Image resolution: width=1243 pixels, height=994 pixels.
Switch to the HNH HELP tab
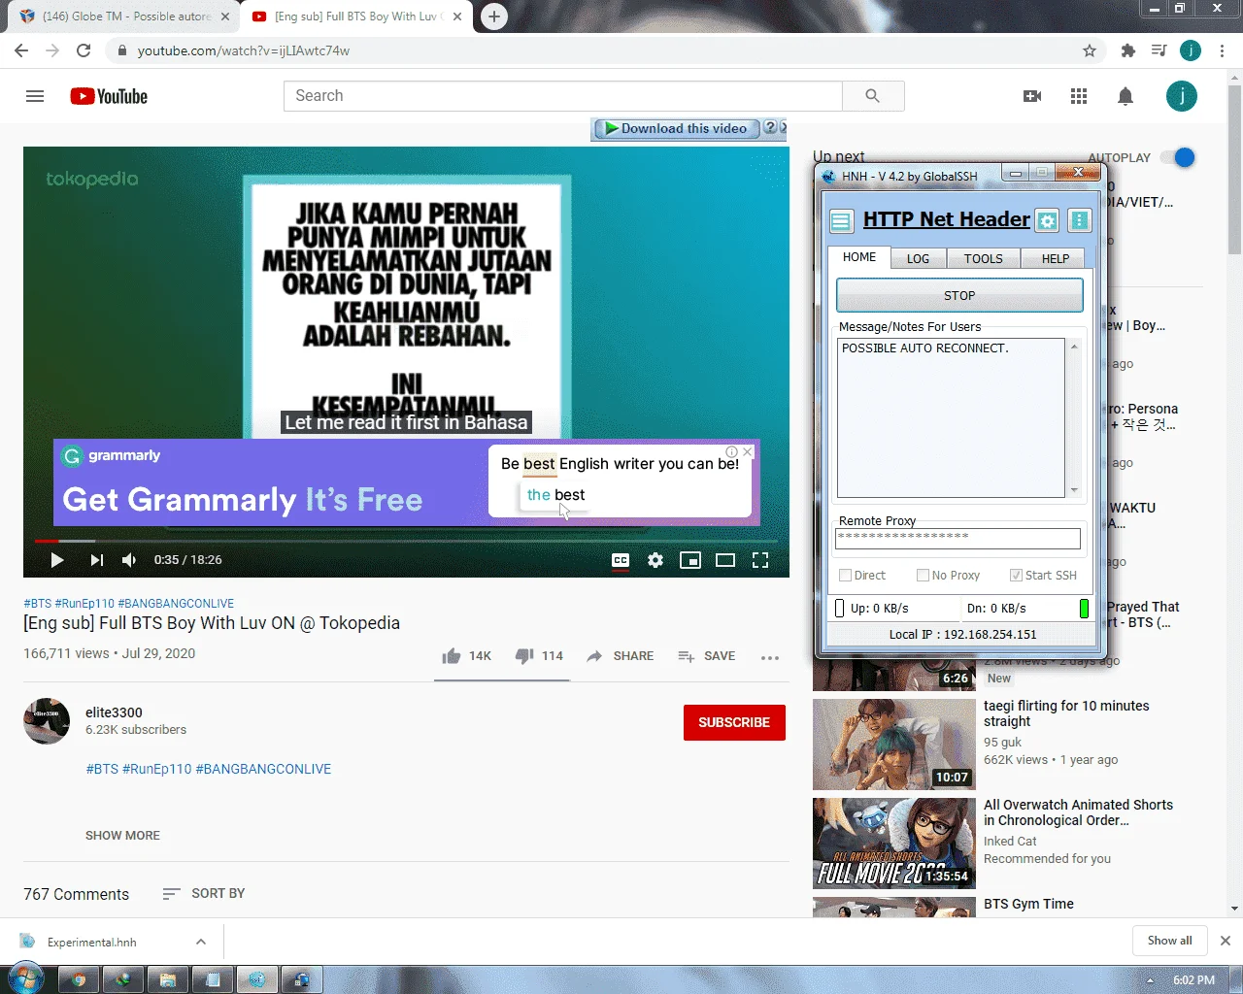[x=1055, y=258]
